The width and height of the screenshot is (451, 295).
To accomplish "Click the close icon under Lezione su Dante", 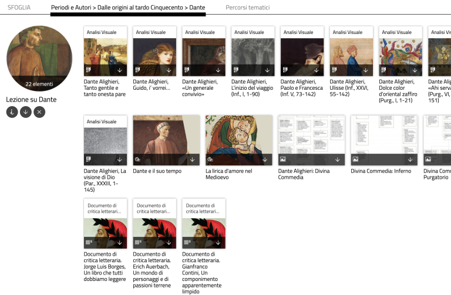I will point(39,111).
